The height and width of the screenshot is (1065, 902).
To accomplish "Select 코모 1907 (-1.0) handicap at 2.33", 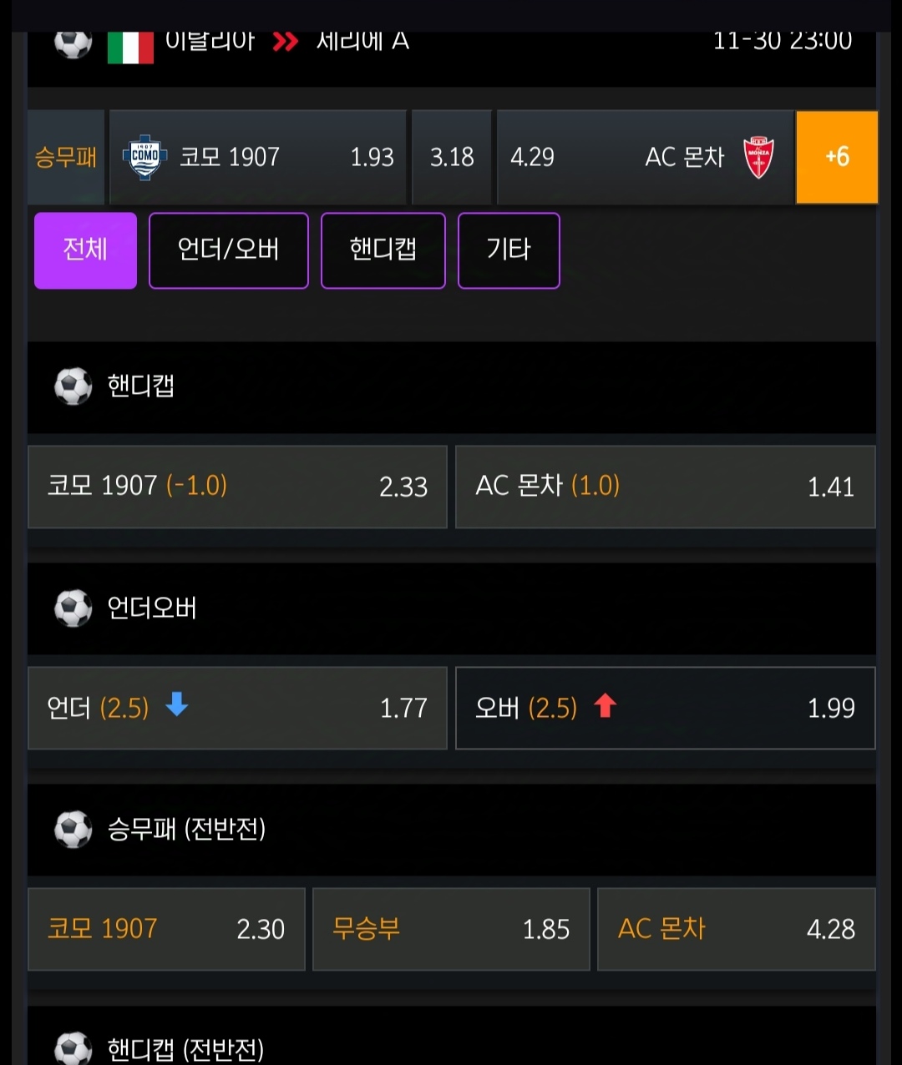I will point(237,487).
